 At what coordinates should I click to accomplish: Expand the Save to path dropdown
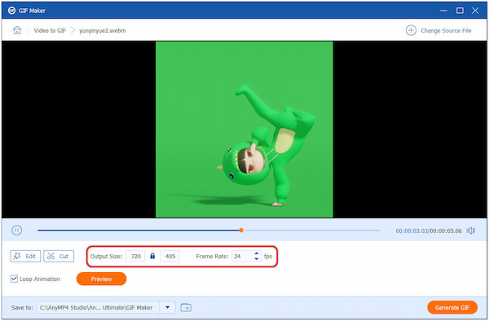167,307
